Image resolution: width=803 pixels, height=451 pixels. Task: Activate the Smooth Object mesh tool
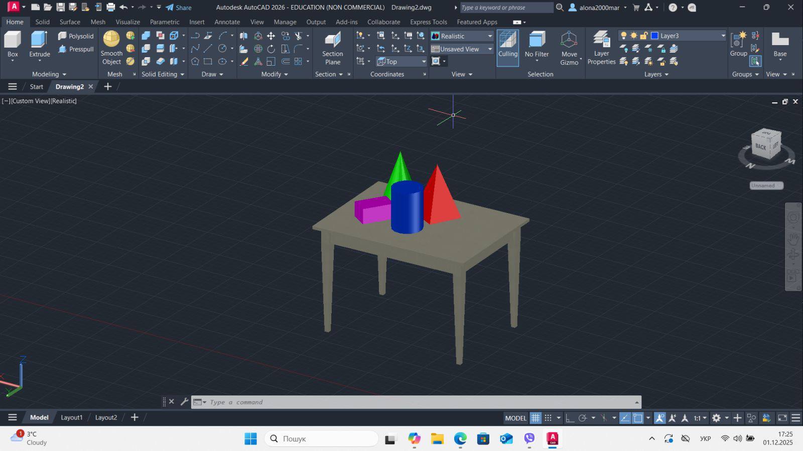tap(111, 40)
